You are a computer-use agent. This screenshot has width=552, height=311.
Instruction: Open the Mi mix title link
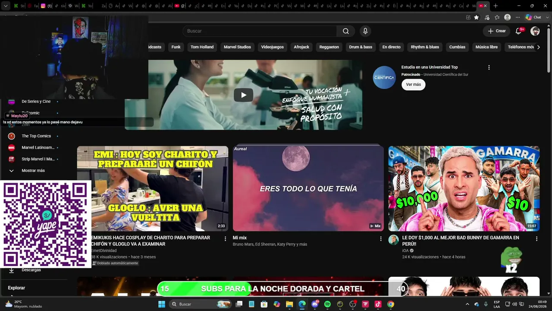coord(240,238)
